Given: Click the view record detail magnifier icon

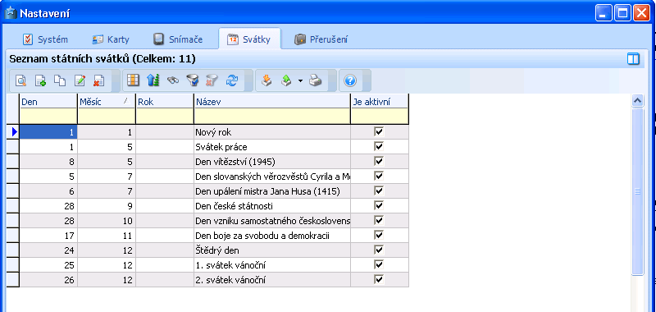Looking at the screenshot, I should click(x=21, y=80).
